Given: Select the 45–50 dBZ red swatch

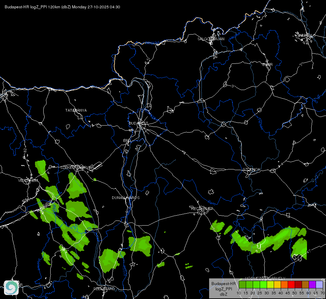Looking at the screenshot, I should [291, 284].
